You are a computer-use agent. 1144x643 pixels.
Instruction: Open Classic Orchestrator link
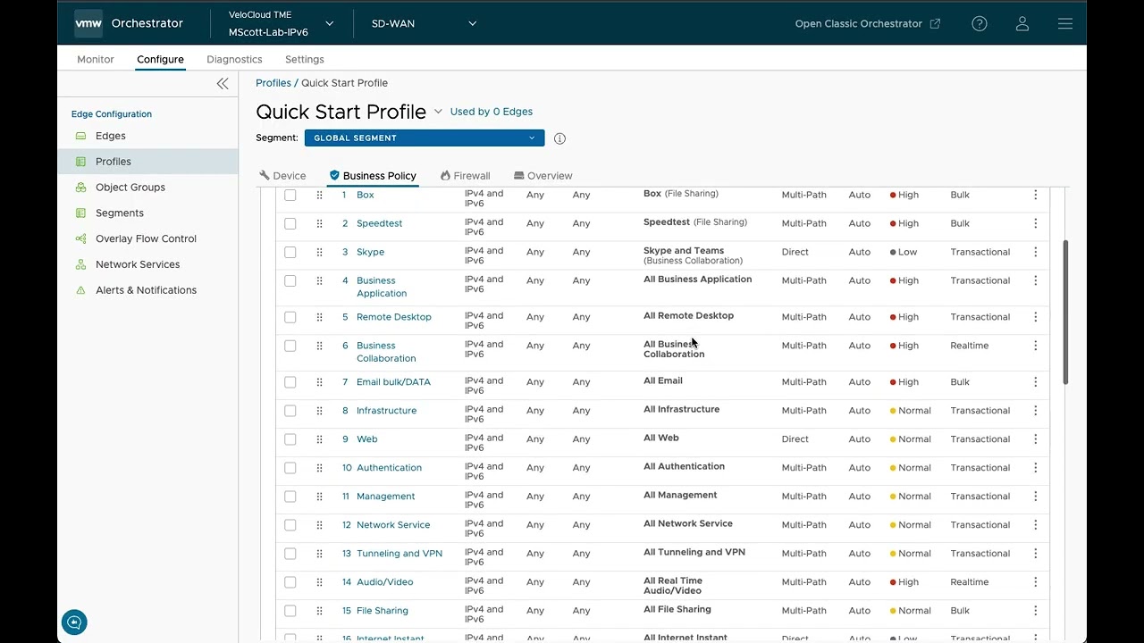867,24
